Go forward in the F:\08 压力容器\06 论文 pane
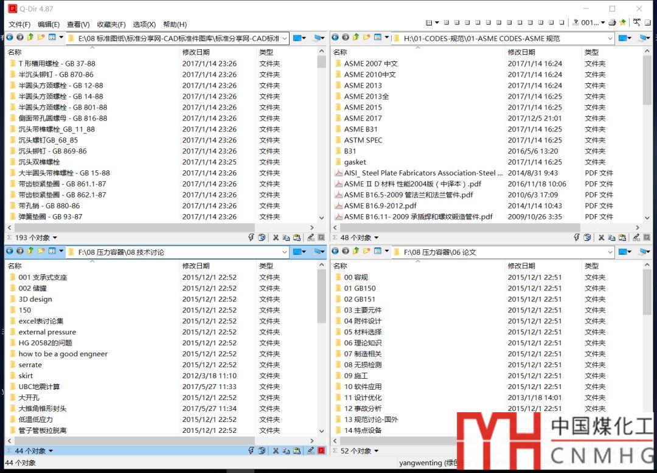This screenshot has height=473, width=657. pos(346,251)
